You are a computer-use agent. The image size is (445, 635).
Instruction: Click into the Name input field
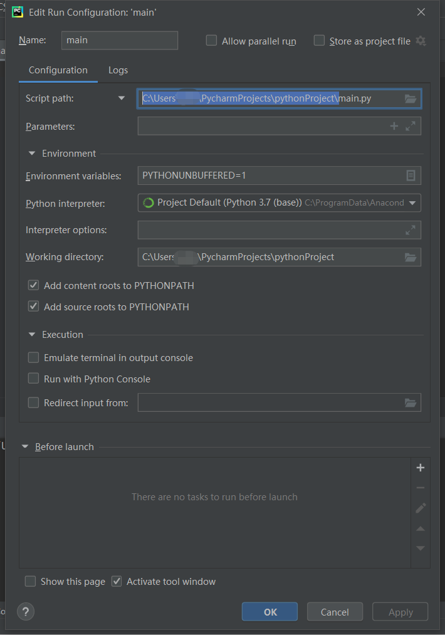[x=120, y=41]
